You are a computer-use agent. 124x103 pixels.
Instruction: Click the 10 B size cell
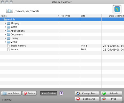(x=83, y=50)
